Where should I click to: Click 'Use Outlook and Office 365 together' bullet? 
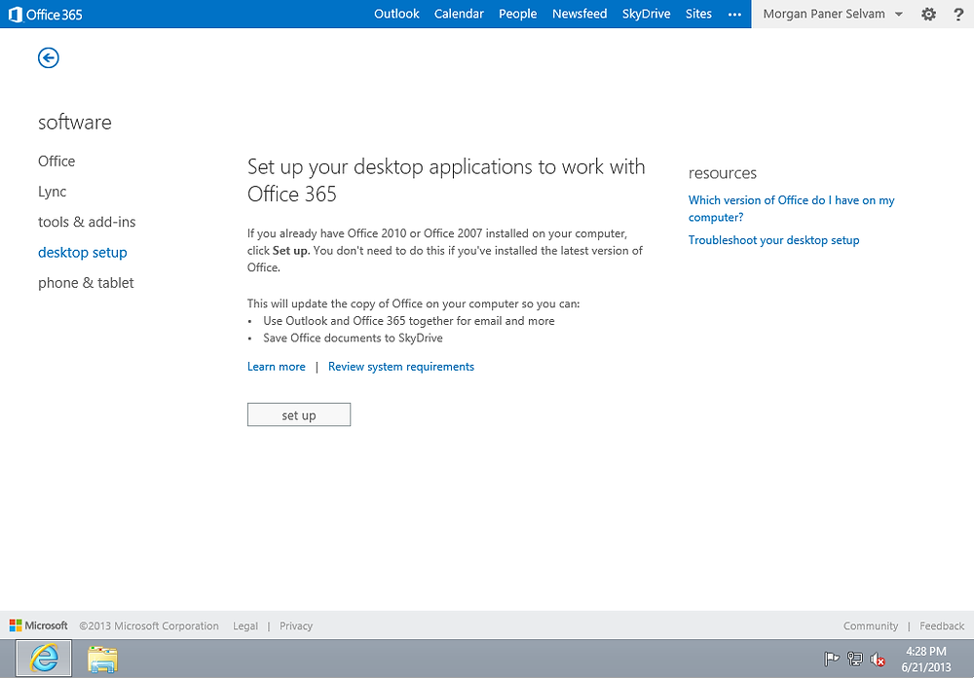tap(409, 321)
